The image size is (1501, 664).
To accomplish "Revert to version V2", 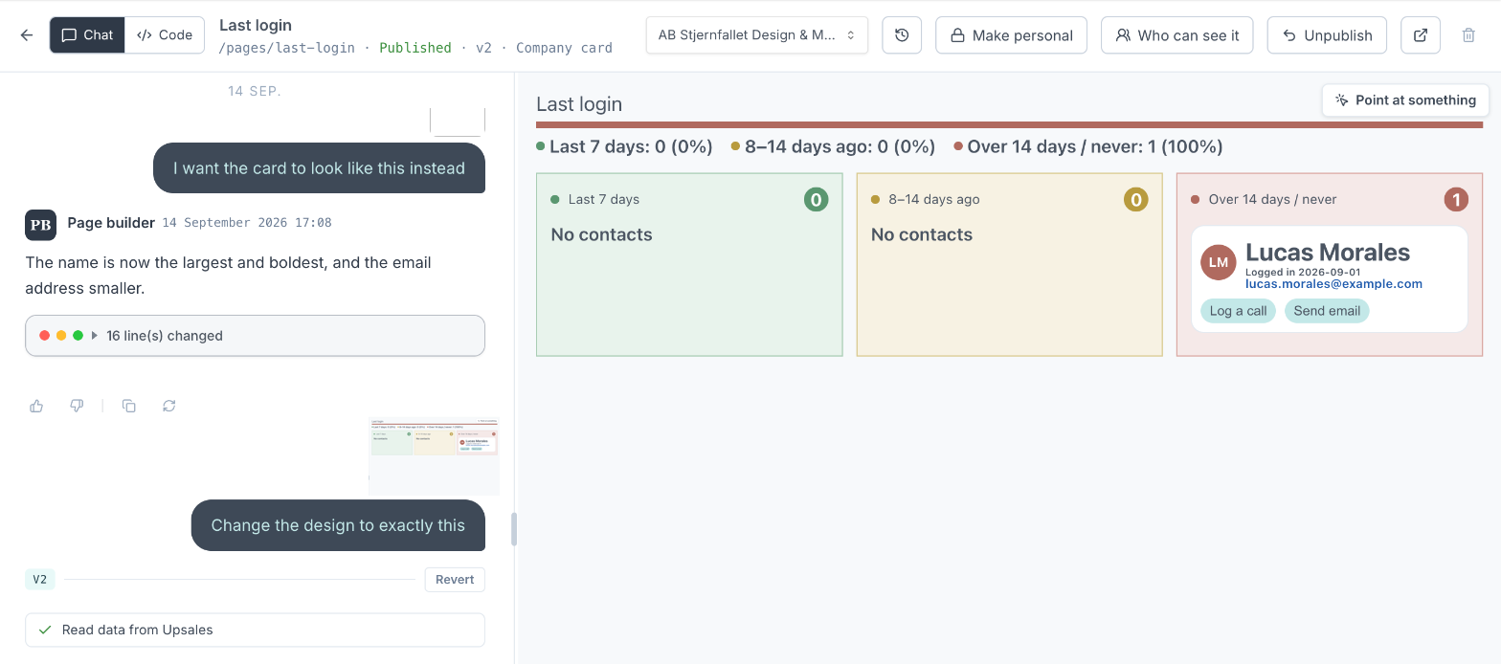I will click(x=455, y=580).
